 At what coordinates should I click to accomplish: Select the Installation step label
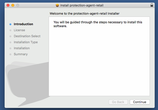[x=22, y=48]
